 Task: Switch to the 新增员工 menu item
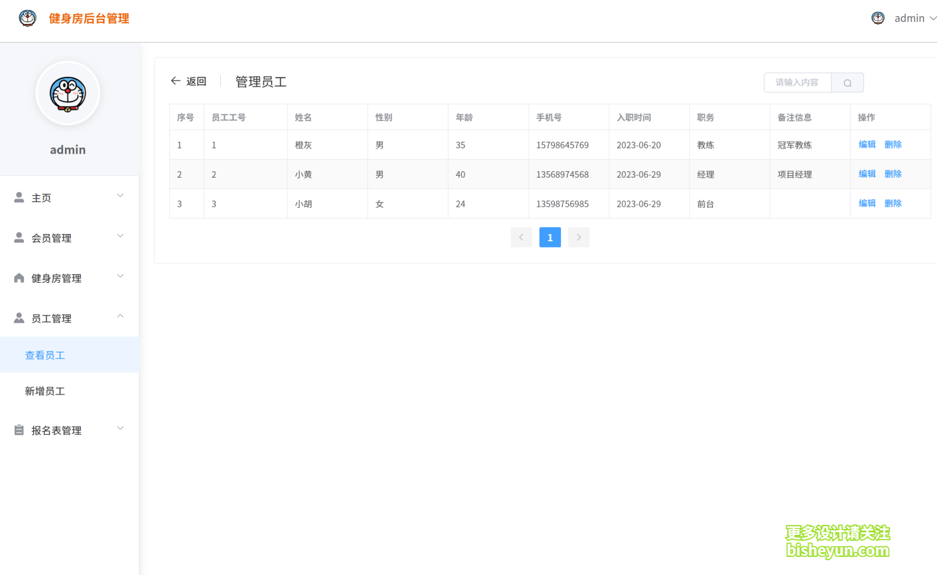pos(45,391)
